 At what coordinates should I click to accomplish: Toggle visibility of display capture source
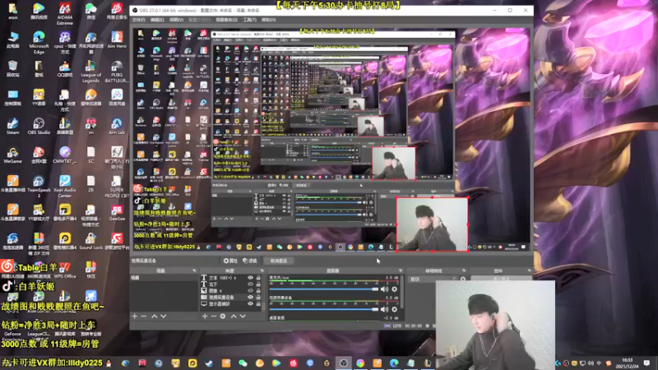[x=251, y=303]
